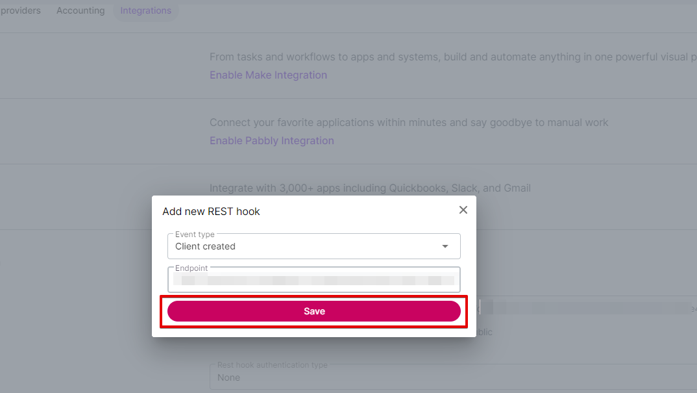Click the Rest hook authentication type label
Image resolution: width=697 pixels, height=393 pixels.
pos(273,365)
